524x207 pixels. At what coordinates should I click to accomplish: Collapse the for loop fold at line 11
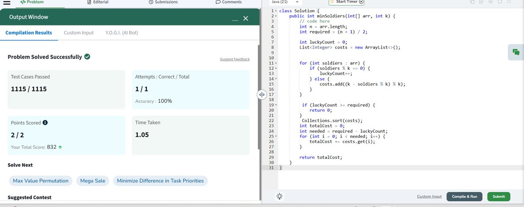tap(276, 63)
